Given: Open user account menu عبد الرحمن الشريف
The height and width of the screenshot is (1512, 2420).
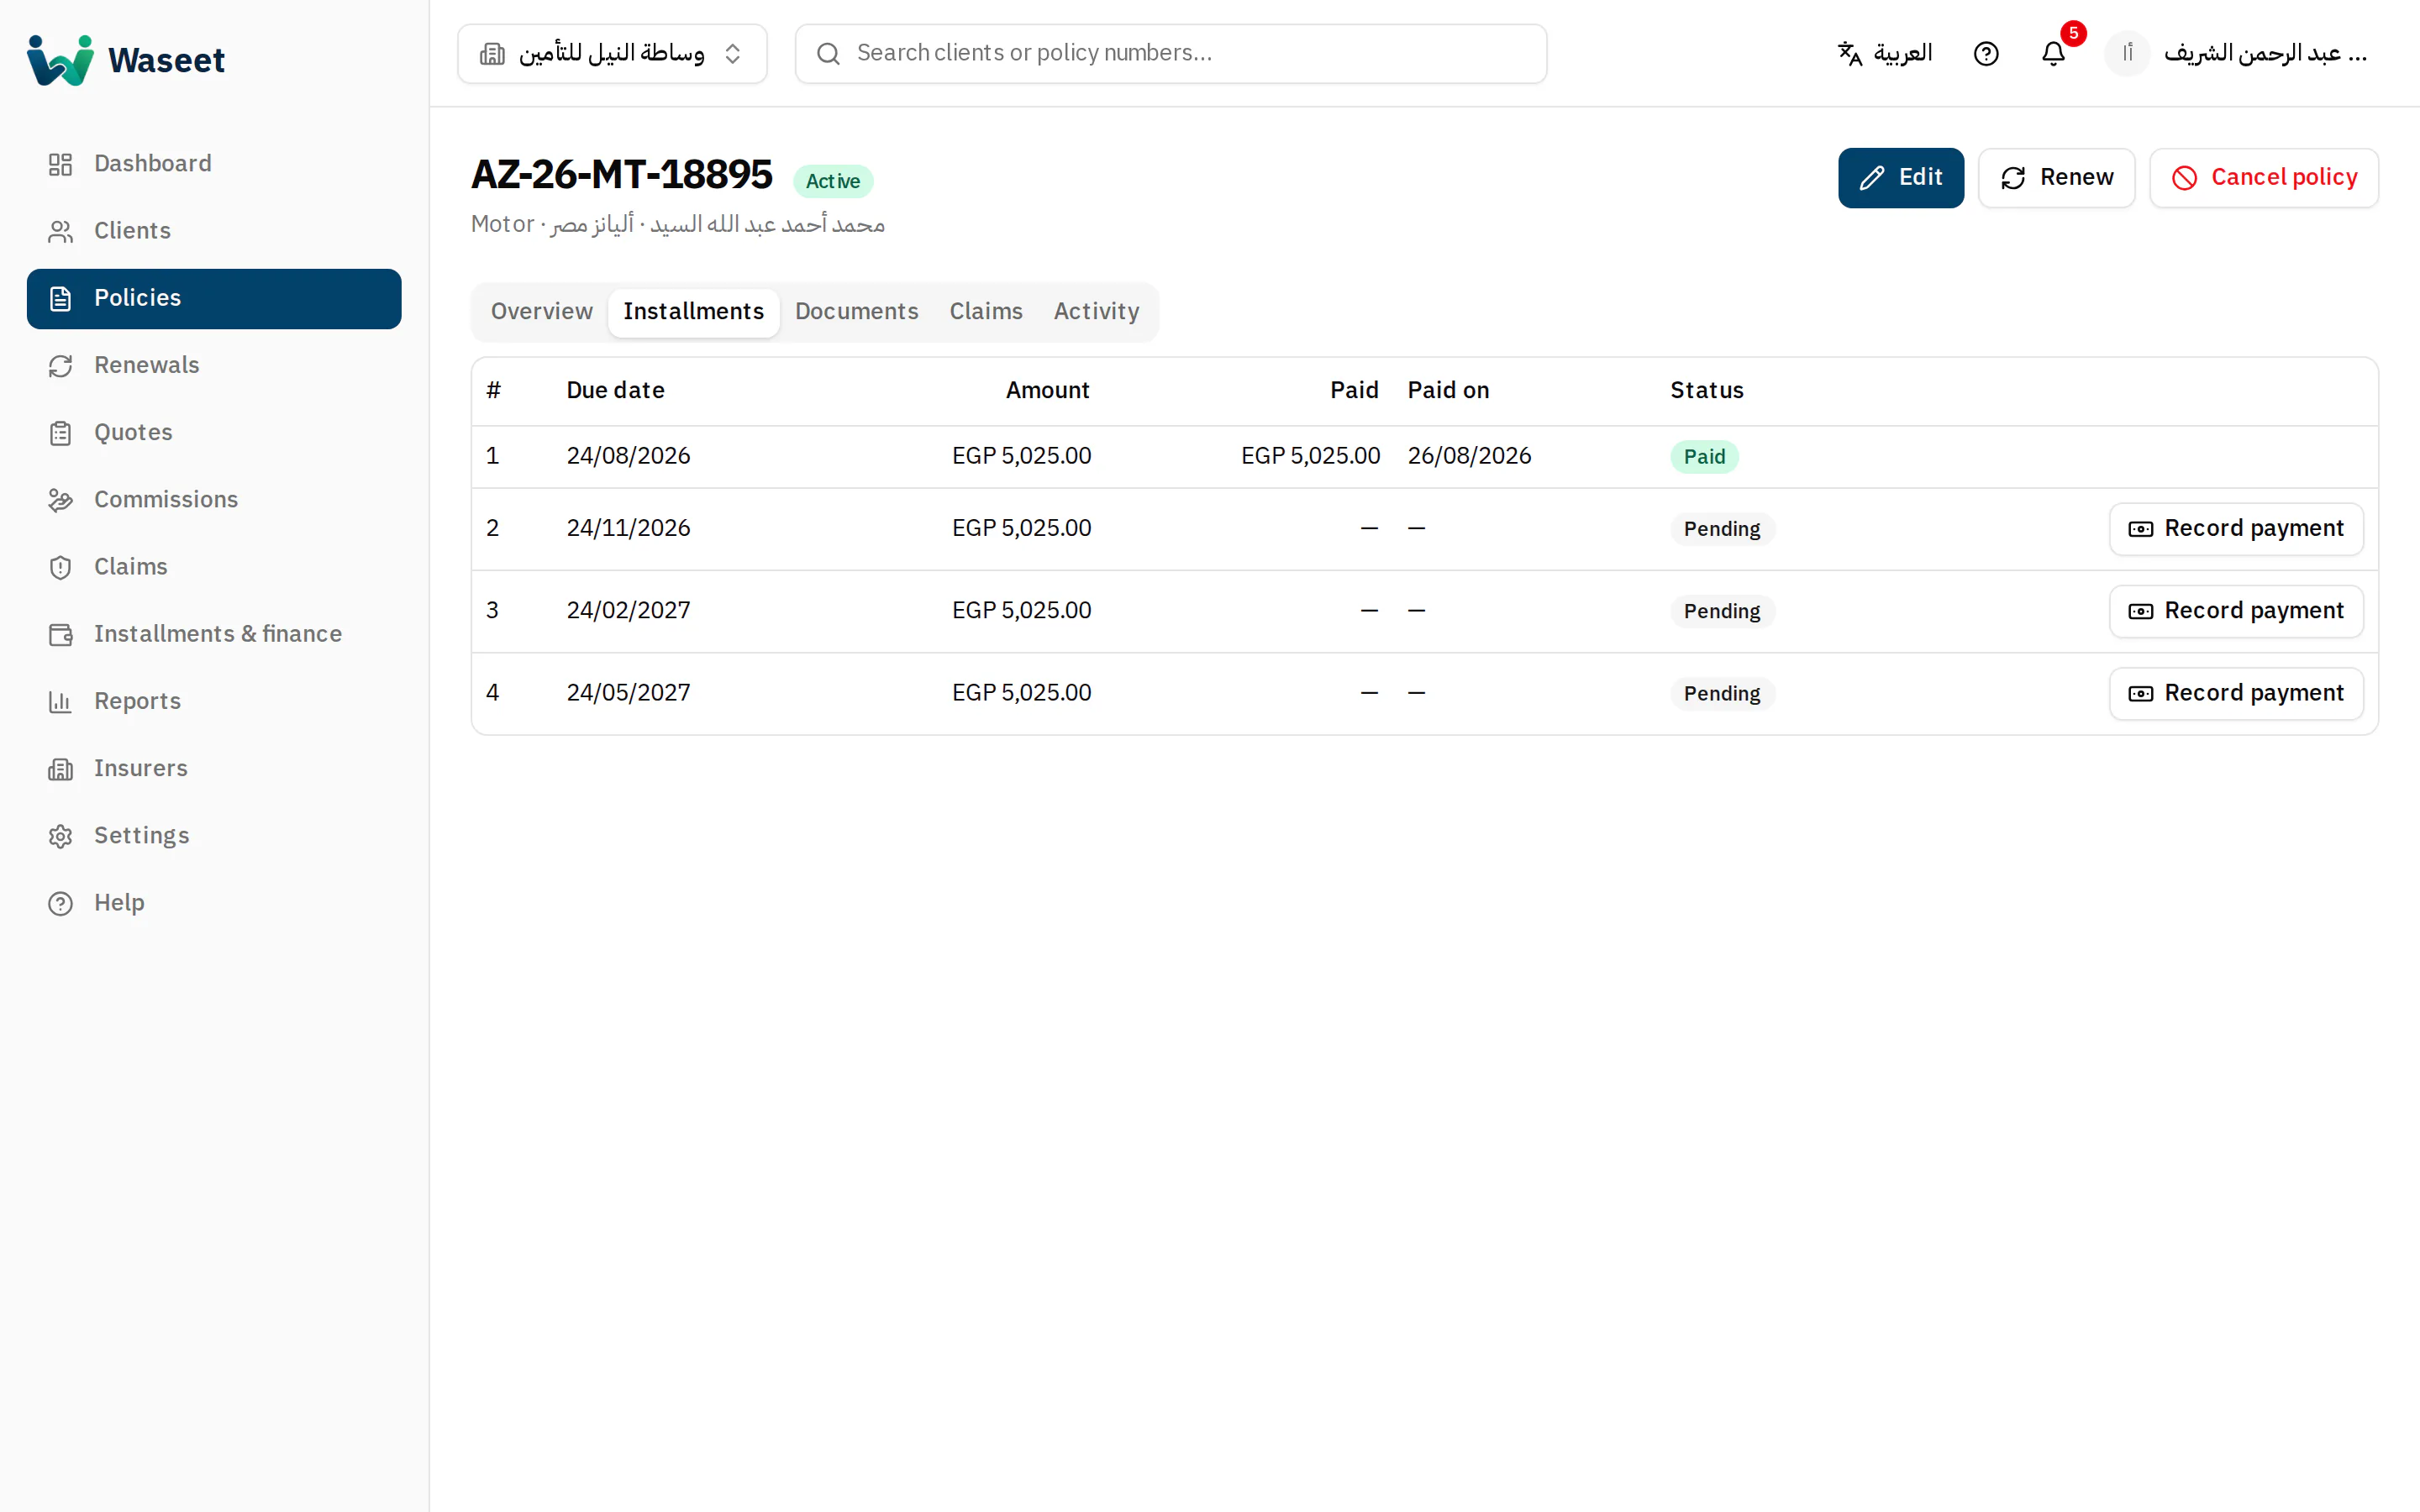Looking at the screenshot, I should coord(2238,53).
